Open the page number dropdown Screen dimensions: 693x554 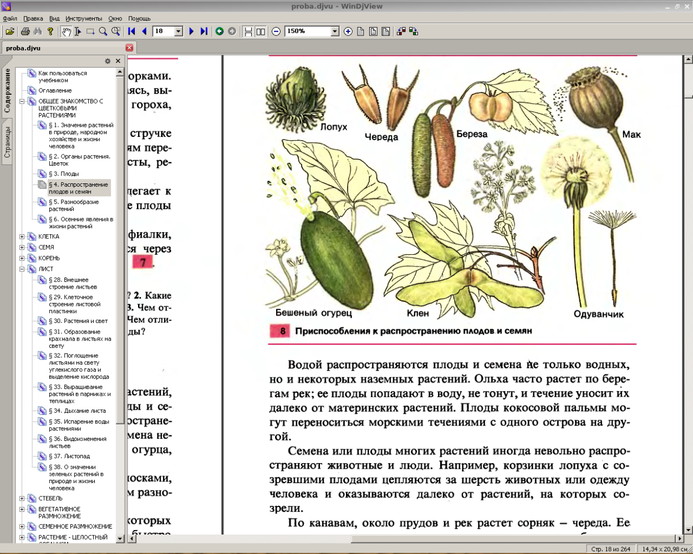point(179,32)
